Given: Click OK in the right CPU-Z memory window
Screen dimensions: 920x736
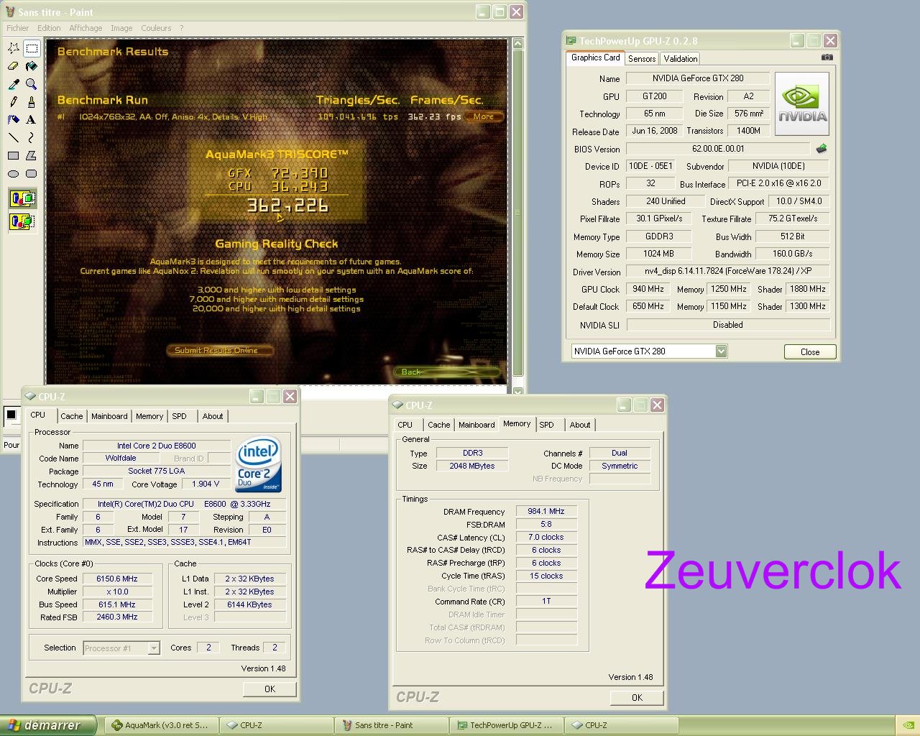Looking at the screenshot, I should pyautogui.click(x=637, y=697).
